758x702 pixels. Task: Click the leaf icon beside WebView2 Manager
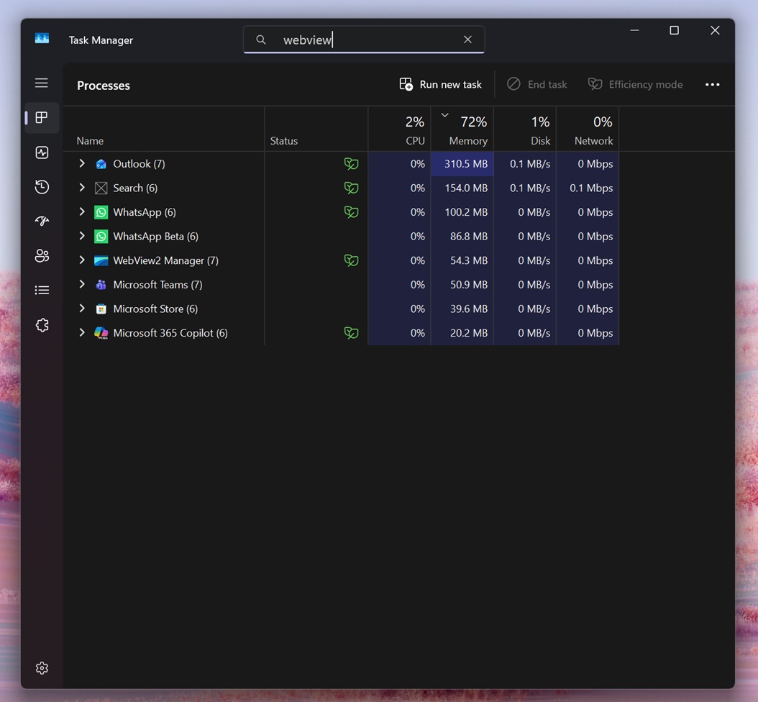pos(351,260)
